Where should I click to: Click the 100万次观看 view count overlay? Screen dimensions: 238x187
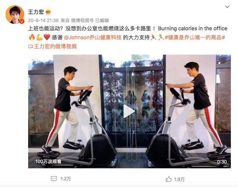[48, 162]
